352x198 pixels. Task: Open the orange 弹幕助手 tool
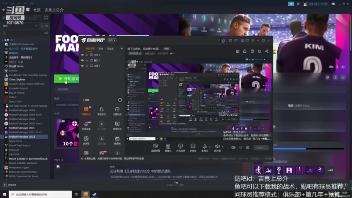click(x=86, y=111)
